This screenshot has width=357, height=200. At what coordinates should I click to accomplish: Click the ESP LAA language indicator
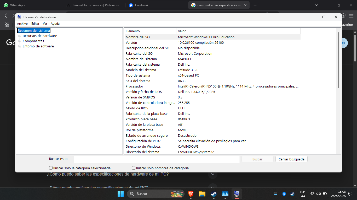coord(302,194)
